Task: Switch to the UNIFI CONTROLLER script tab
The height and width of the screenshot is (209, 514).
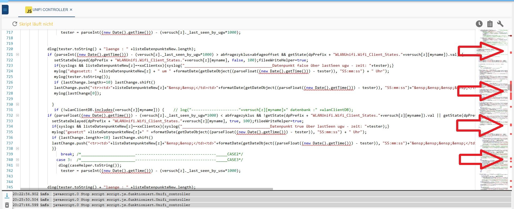Action: point(47,10)
